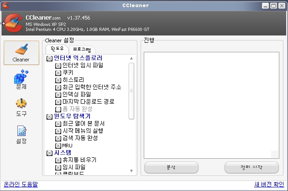288x191 pixels.
Task: Toggle the 윈도우 탐색기 group checkbox
Action: click(49, 117)
